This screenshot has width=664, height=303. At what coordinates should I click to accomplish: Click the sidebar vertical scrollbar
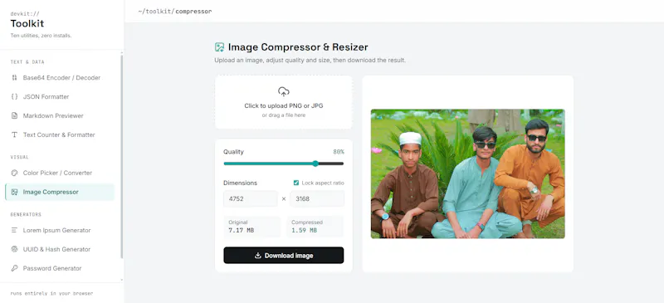pyautogui.click(x=122, y=157)
